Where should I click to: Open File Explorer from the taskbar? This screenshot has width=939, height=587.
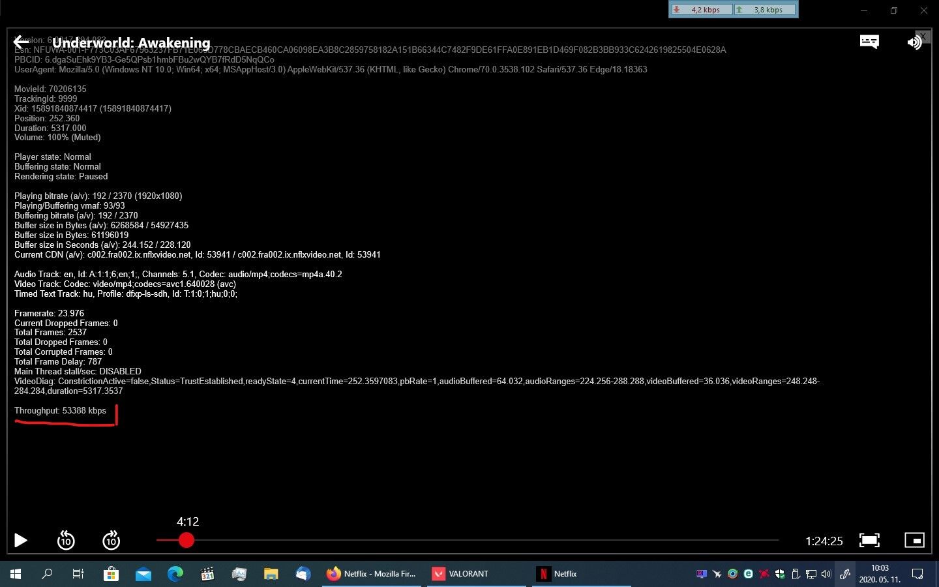tap(271, 574)
